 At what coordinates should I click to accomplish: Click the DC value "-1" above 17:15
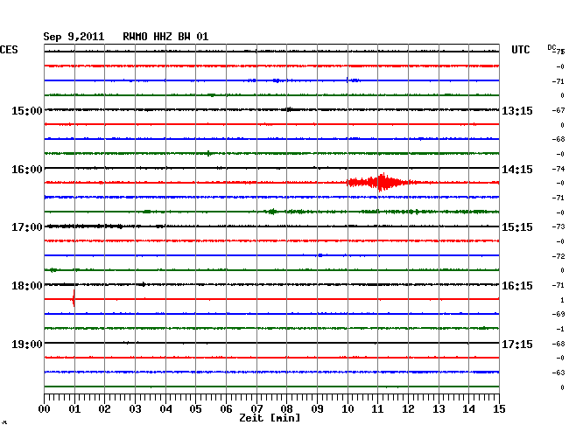[560, 329]
